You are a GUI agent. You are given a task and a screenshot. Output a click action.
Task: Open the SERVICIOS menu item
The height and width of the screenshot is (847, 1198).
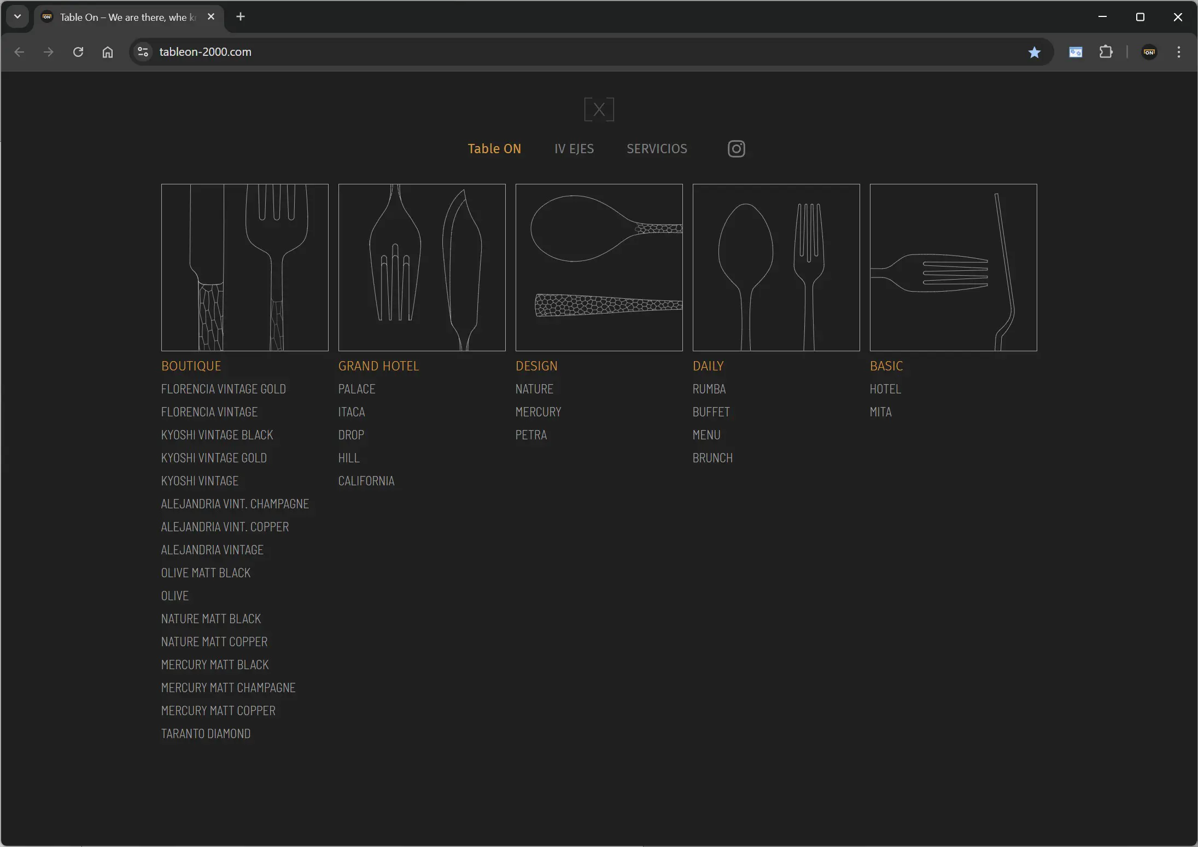pos(657,149)
